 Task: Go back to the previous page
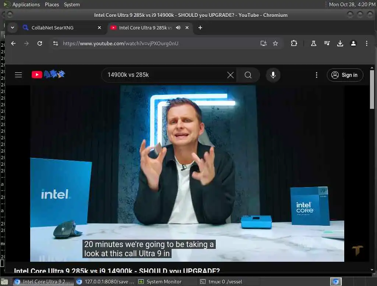(x=13, y=43)
